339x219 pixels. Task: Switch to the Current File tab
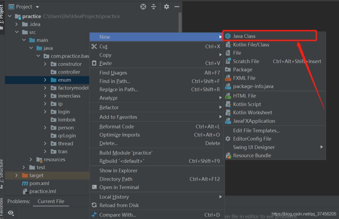[51, 201]
